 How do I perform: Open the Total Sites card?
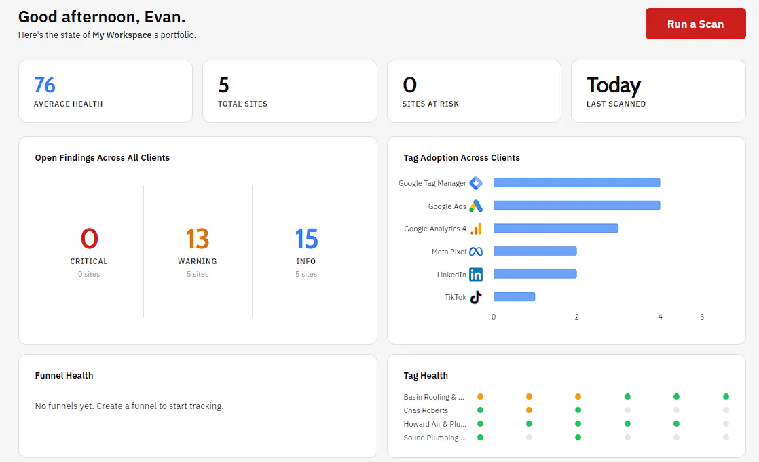tap(289, 91)
